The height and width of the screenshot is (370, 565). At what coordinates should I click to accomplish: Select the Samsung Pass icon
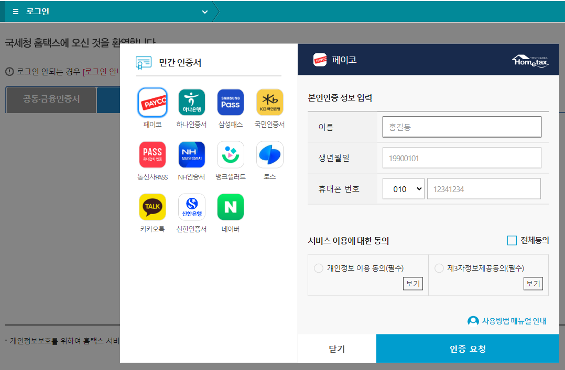click(x=231, y=103)
